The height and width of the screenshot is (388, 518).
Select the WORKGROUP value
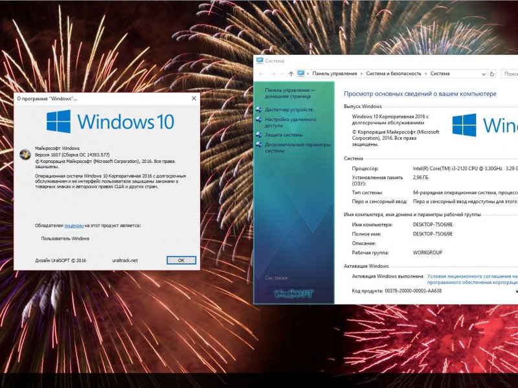pos(427,253)
